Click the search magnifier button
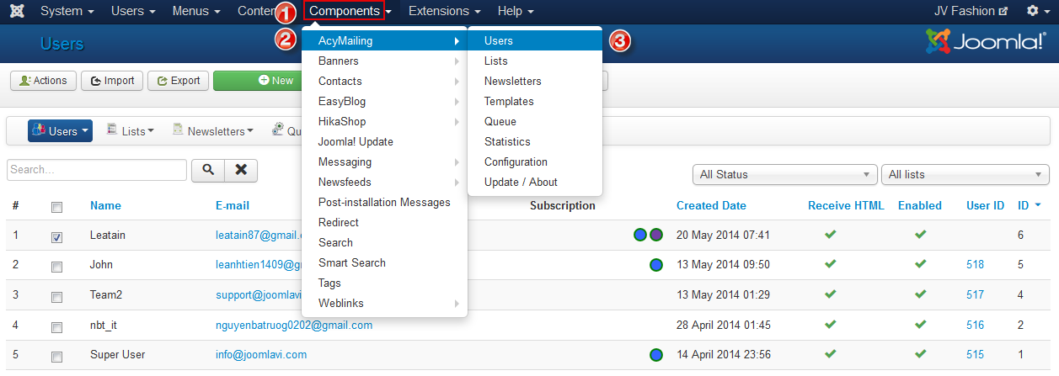The height and width of the screenshot is (376, 1059). point(207,170)
